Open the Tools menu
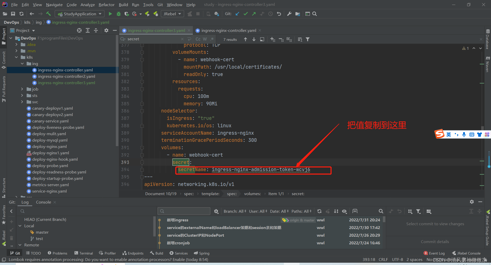 tap(148, 5)
